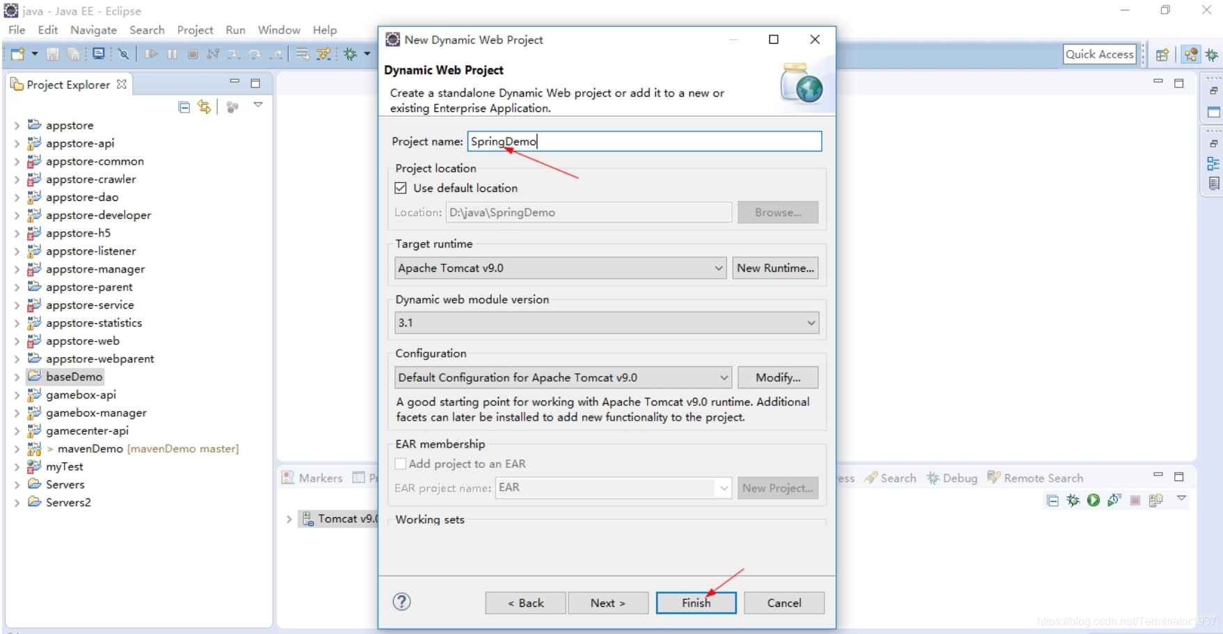The image size is (1223, 634).
Task: Click the Open Console monitor icon in the toolbar
Action: tap(99, 54)
